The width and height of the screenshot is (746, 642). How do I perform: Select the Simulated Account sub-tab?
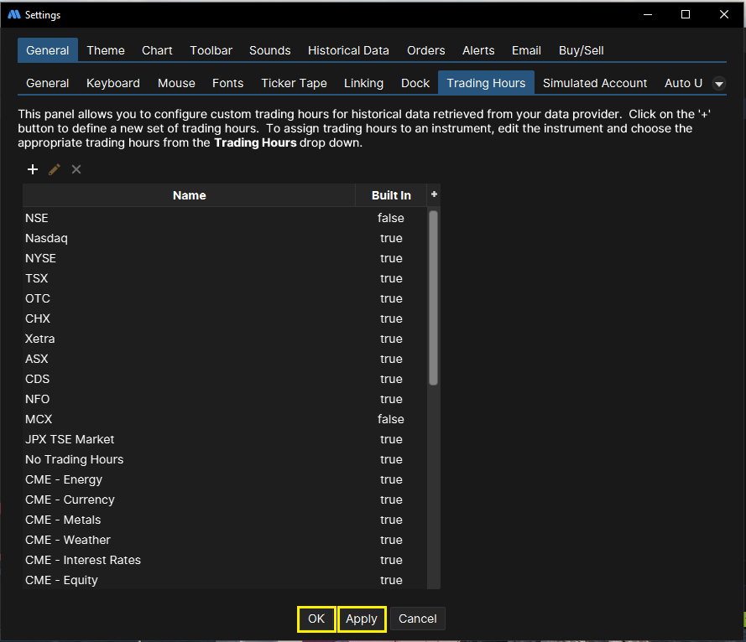pyautogui.click(x=594, y=83)
